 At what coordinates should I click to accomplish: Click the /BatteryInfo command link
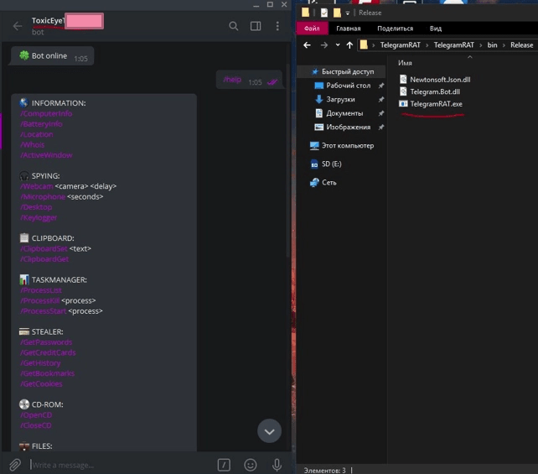(41, 123)
